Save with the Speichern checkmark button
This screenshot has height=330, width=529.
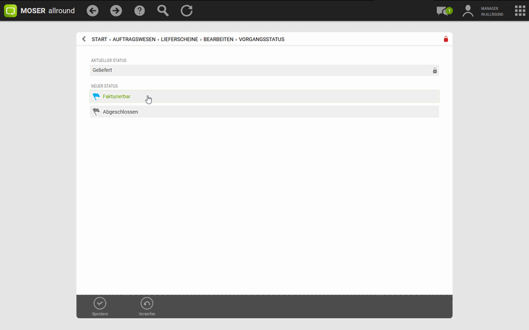[x=100, y=306]
